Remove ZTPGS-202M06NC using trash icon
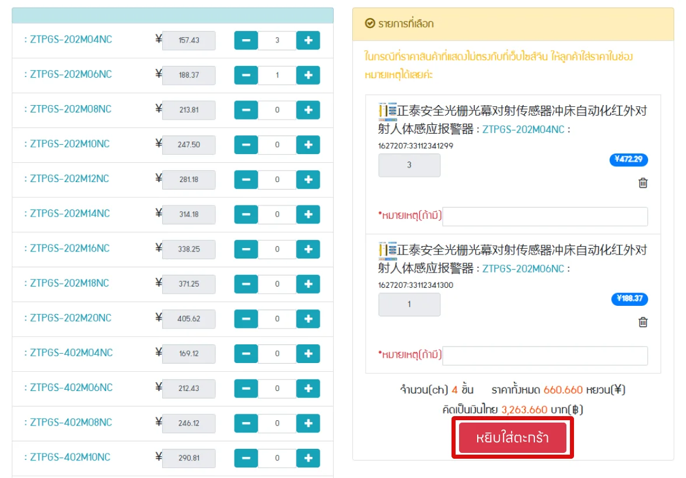The image size is (686, 478). click(643, 322)
